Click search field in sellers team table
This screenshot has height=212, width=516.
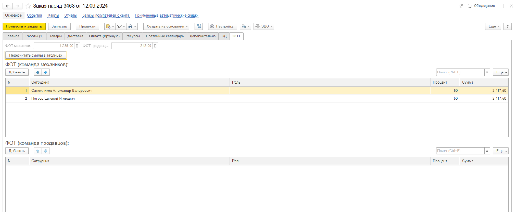pyautogui.click(x=460, y=151)
